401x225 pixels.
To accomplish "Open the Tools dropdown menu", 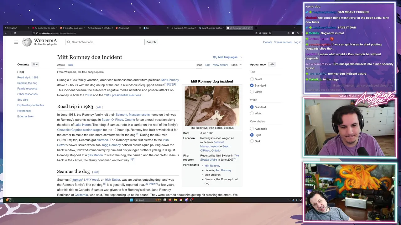I will coord(237,65).
